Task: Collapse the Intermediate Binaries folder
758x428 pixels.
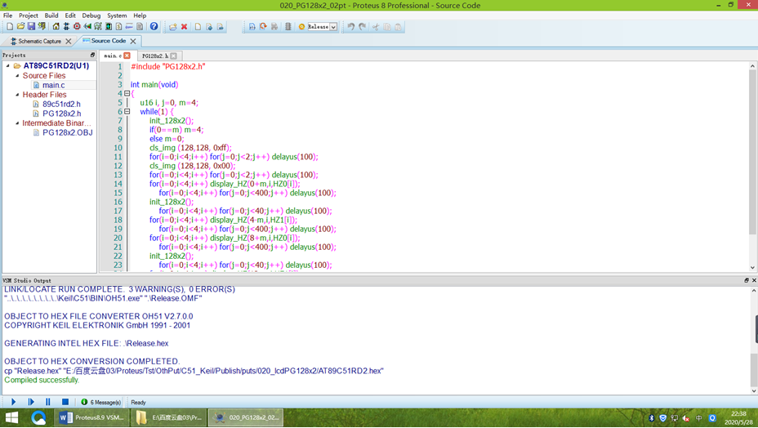Action: 17,123
